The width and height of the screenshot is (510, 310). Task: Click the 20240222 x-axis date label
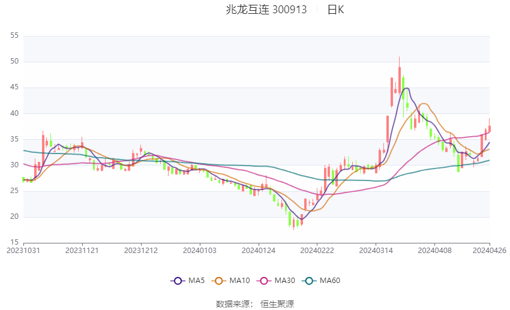317,251
